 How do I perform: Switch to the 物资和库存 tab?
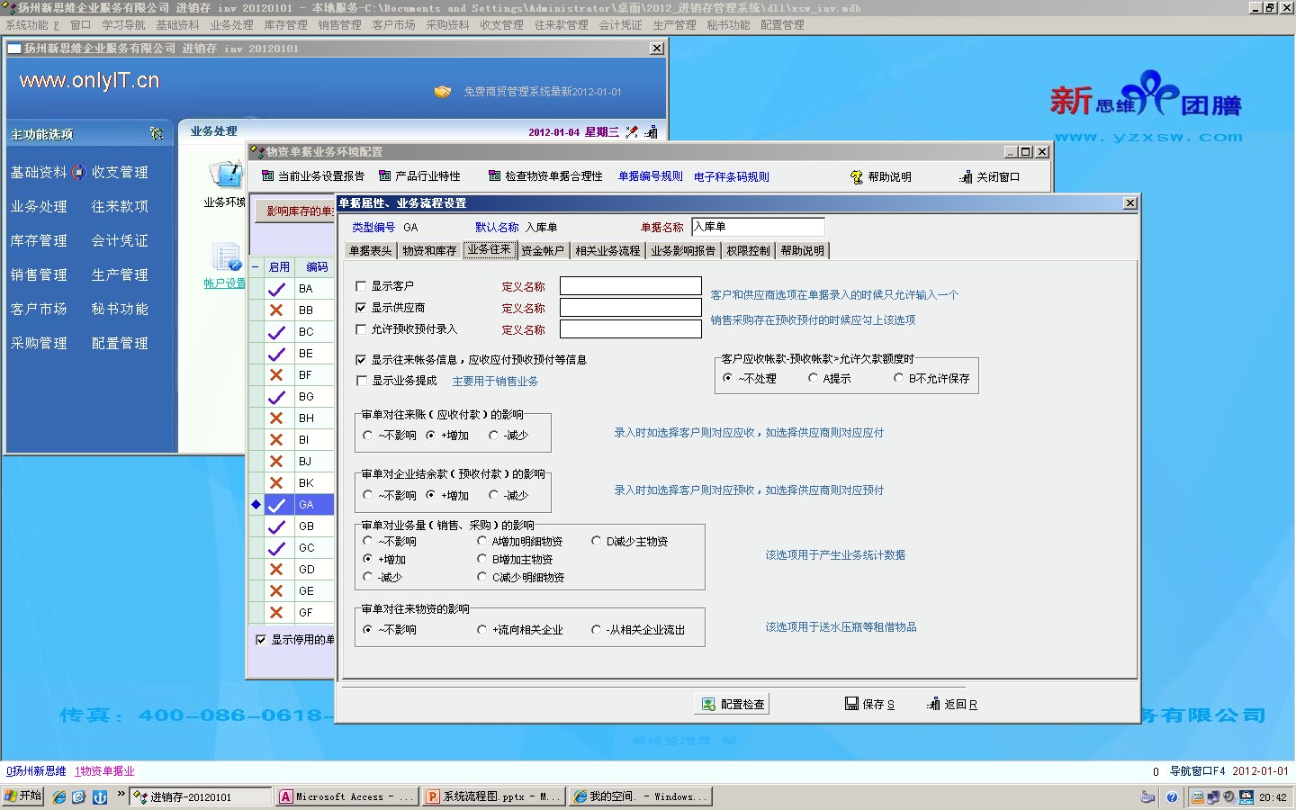(x=429, y=251)
